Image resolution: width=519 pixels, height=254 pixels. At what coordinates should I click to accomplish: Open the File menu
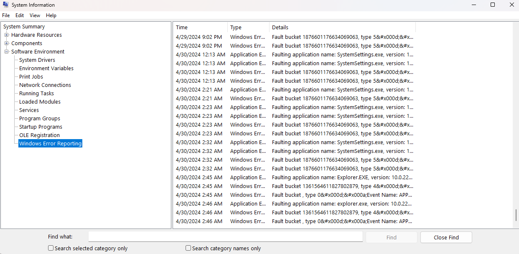coord(6,15)
